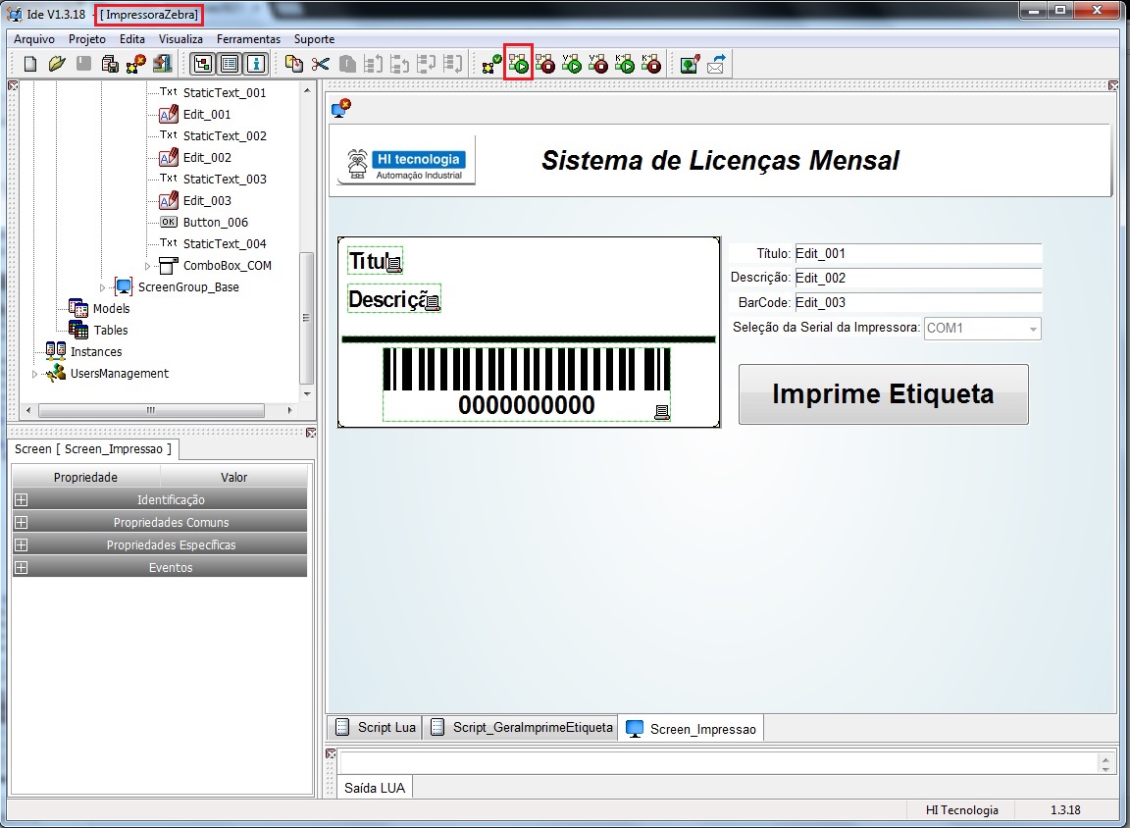Click the Paste toolbar icon
The width and height of the screenshot is (1130, 828).
pos(347,64)
